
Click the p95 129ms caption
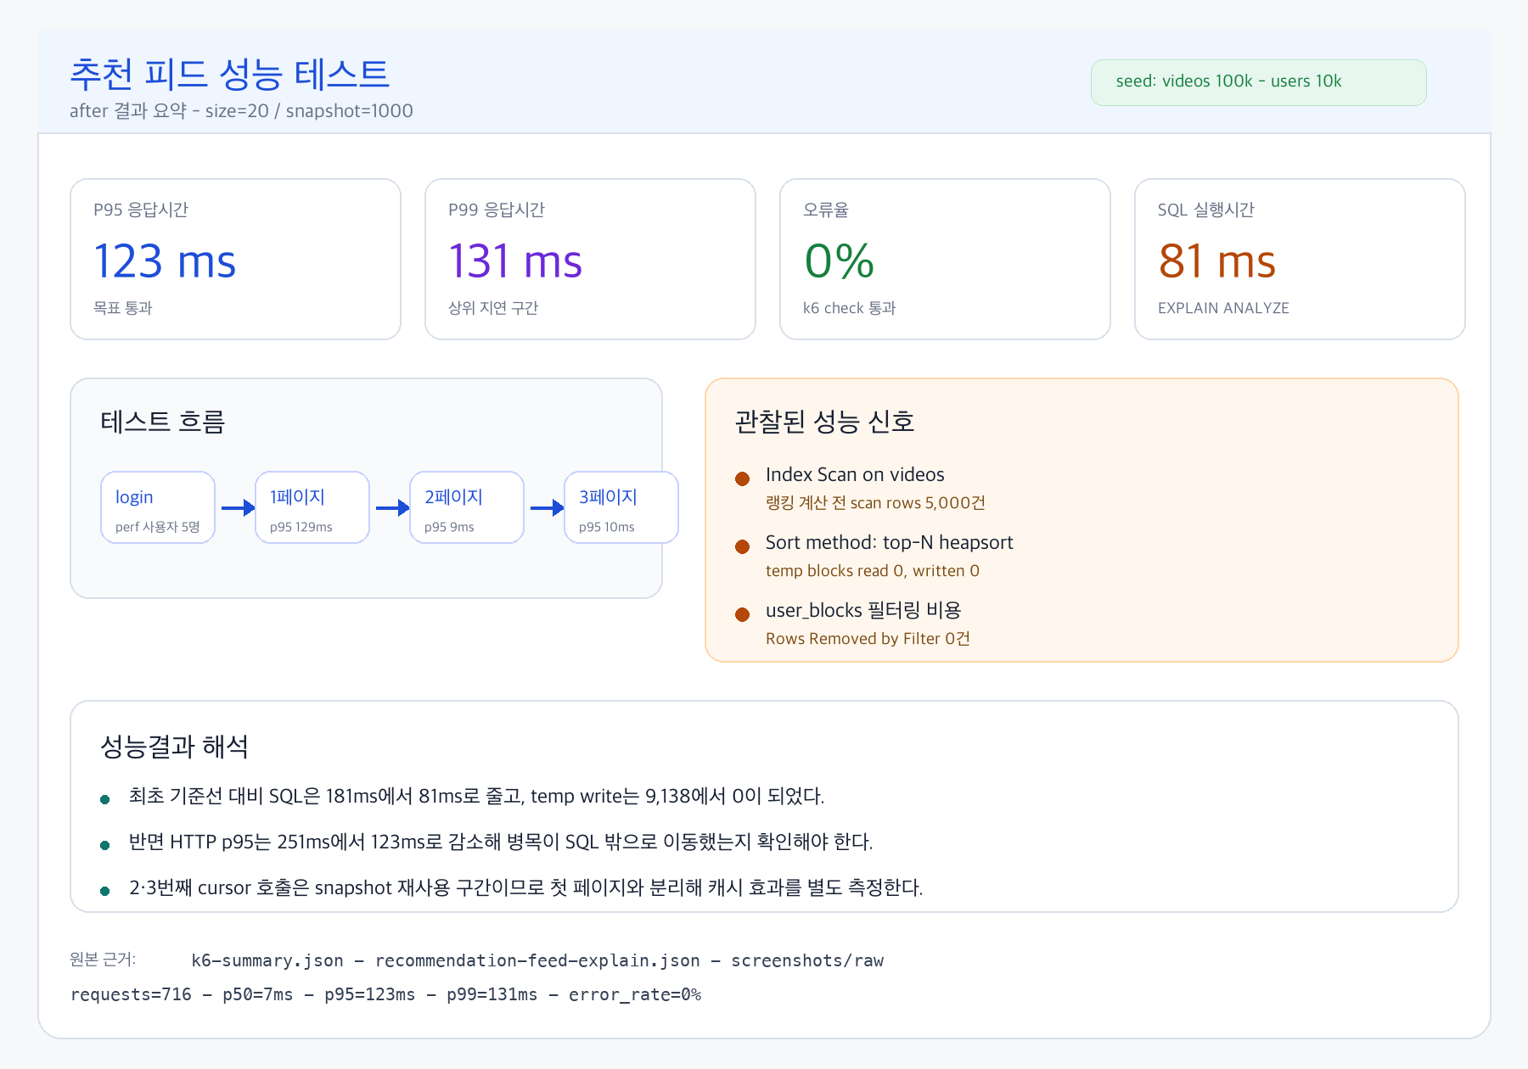point(301,527)
